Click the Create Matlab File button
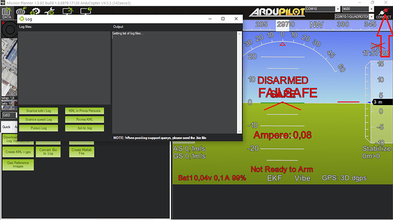 tap(81, 152)
